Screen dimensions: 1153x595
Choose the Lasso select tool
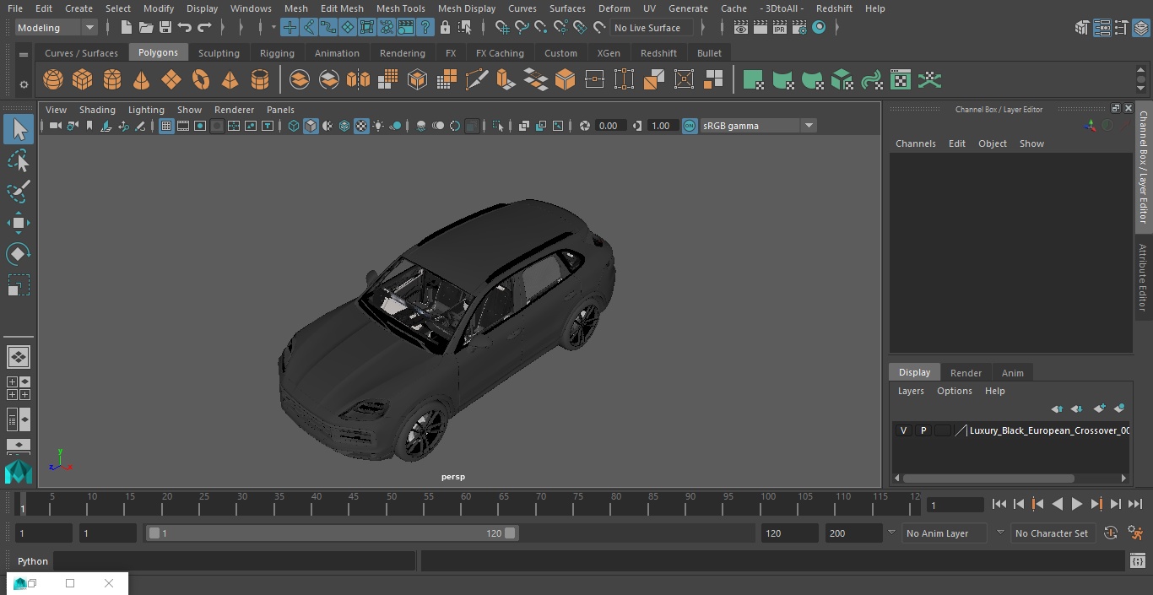(x=18, y=160)
